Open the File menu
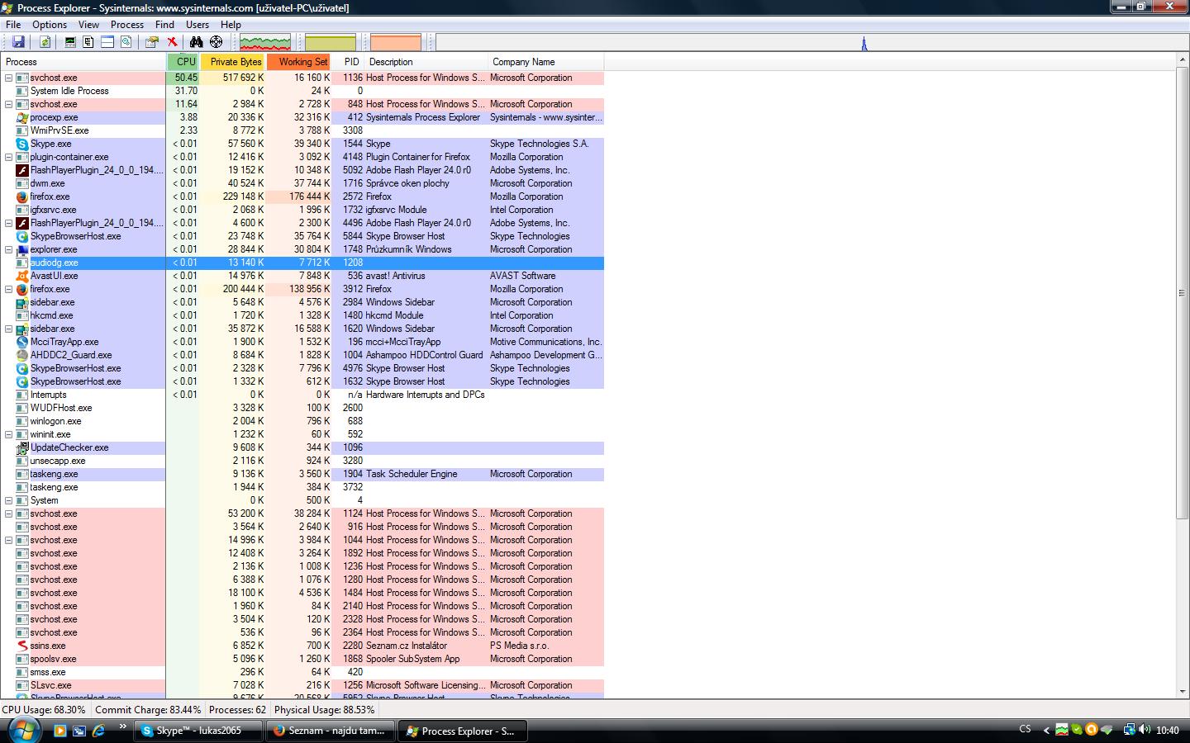The width and height of the screenshot is (1190, 743). 13,25
